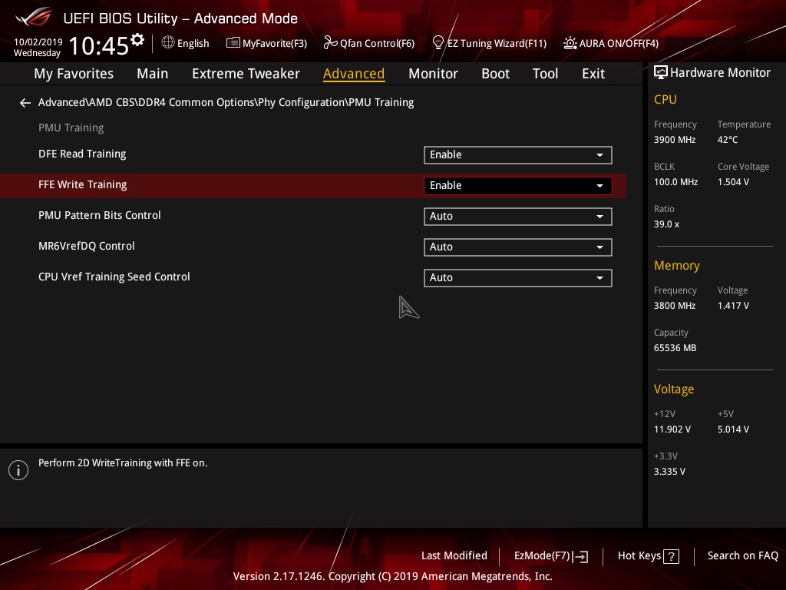Select MR6VrefDQ Control label
The width and height of the screenshot is (786, 590).
point(86,247)
